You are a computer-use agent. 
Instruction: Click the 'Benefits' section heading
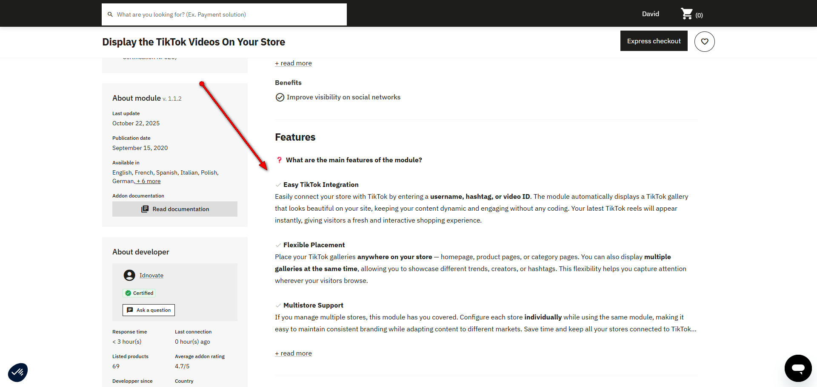[x=288, y=83]
